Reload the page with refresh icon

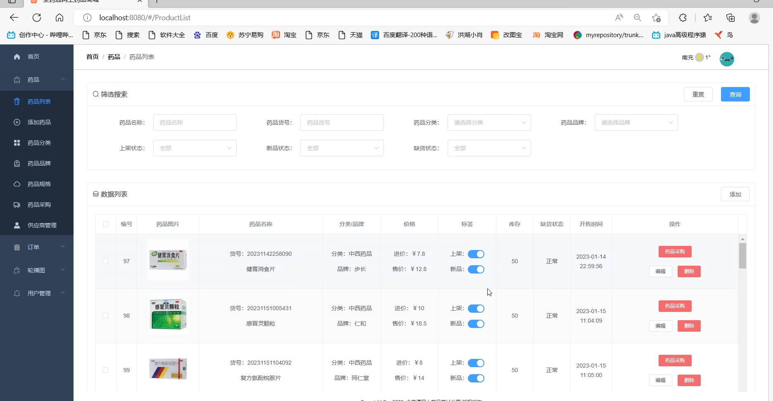[37, 18]
